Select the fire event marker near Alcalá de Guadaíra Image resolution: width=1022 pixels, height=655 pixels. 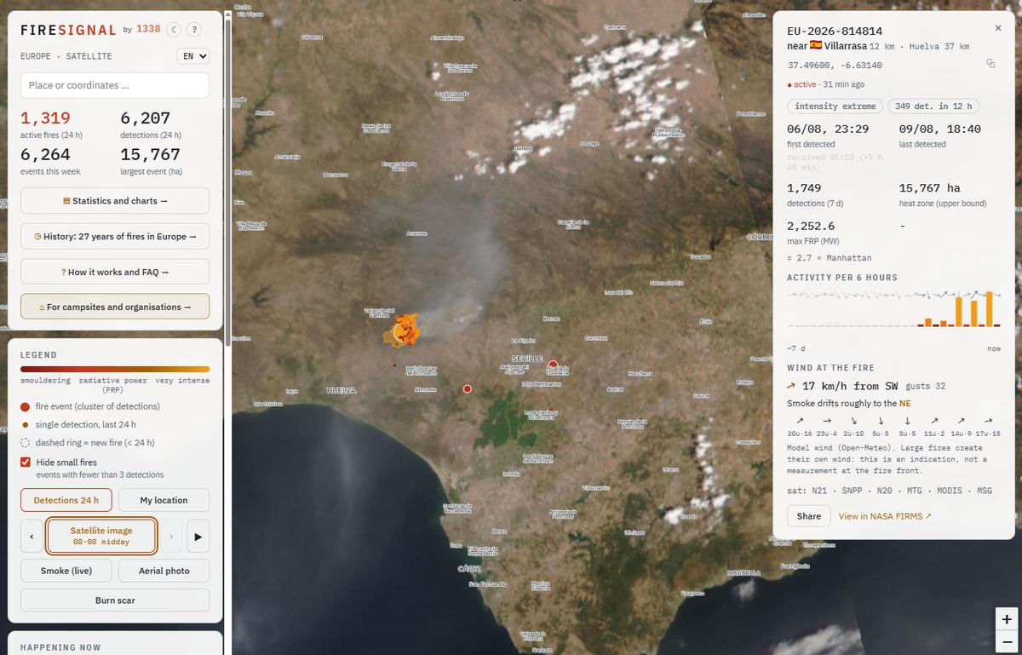click(x=553, y=364)
